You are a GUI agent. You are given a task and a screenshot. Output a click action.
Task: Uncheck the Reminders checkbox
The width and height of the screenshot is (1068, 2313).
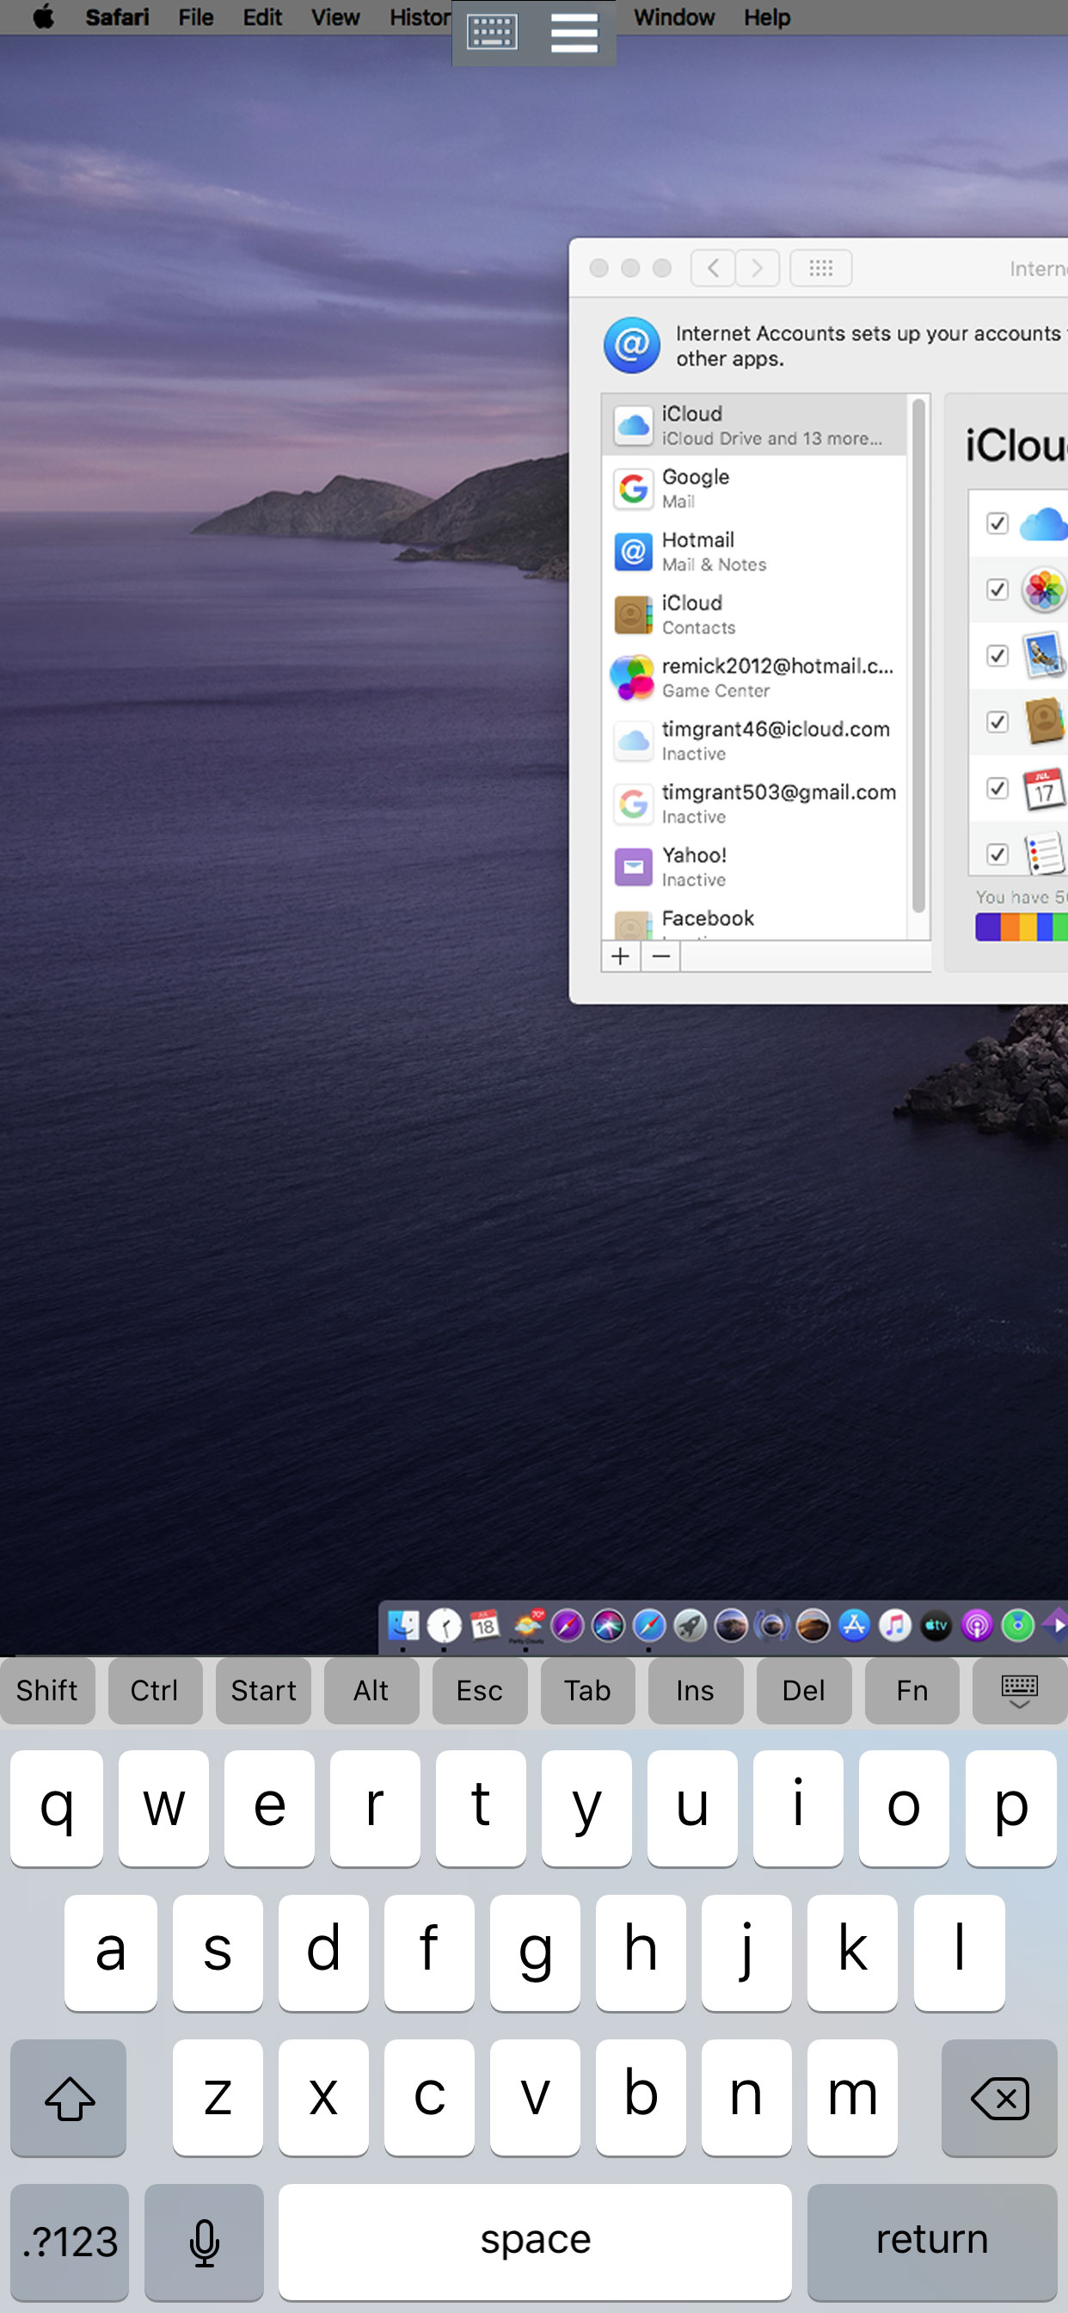point(997,854)
